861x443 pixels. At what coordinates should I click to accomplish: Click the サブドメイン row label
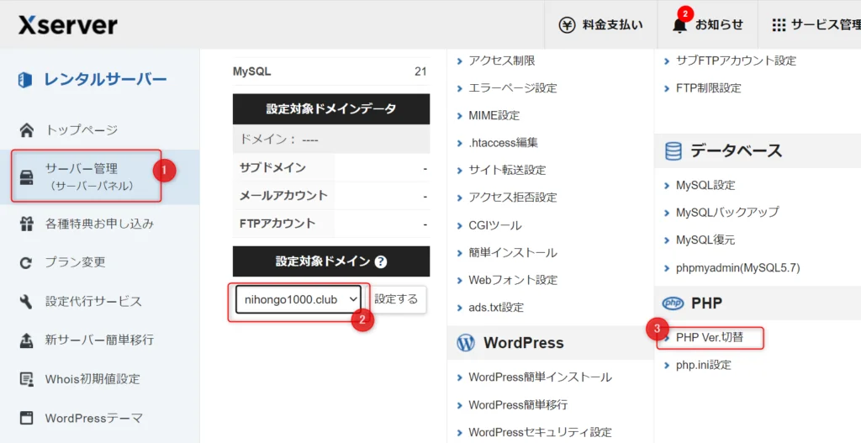pyautogui.click(x=272, y=168)
